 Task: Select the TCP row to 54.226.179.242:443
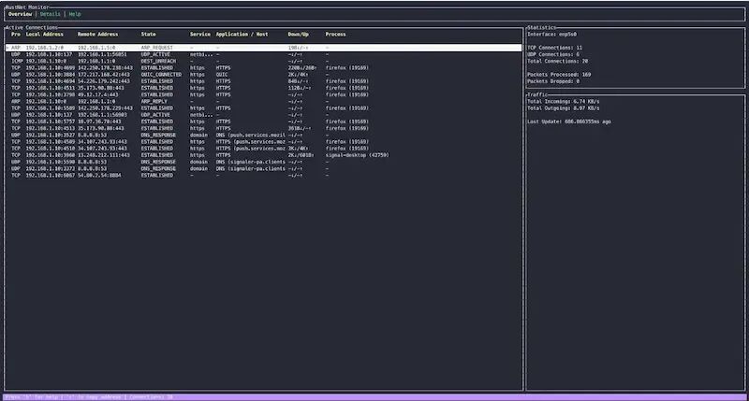[264, 81]
